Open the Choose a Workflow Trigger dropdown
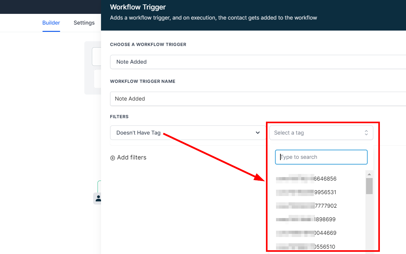 [x=258, y=62]
